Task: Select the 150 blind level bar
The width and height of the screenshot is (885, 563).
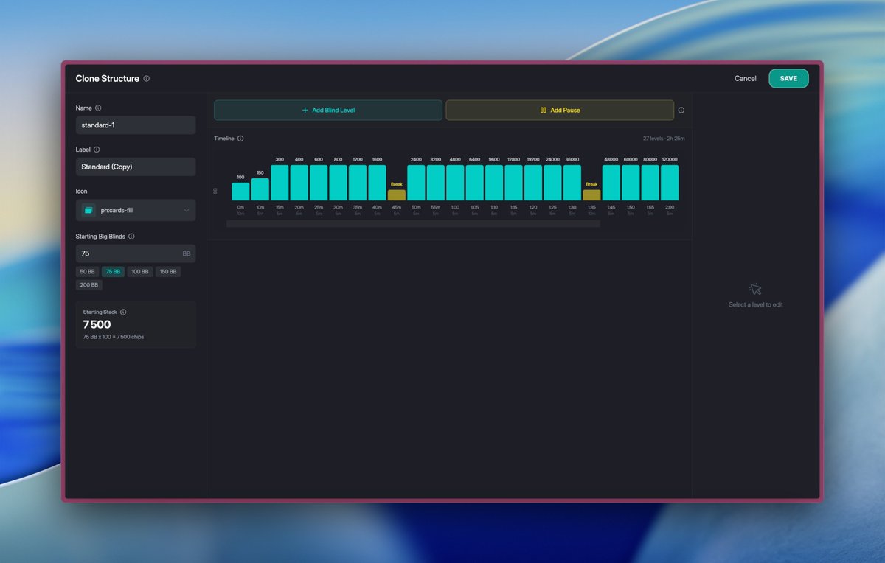Action: [x=260, y=189]
